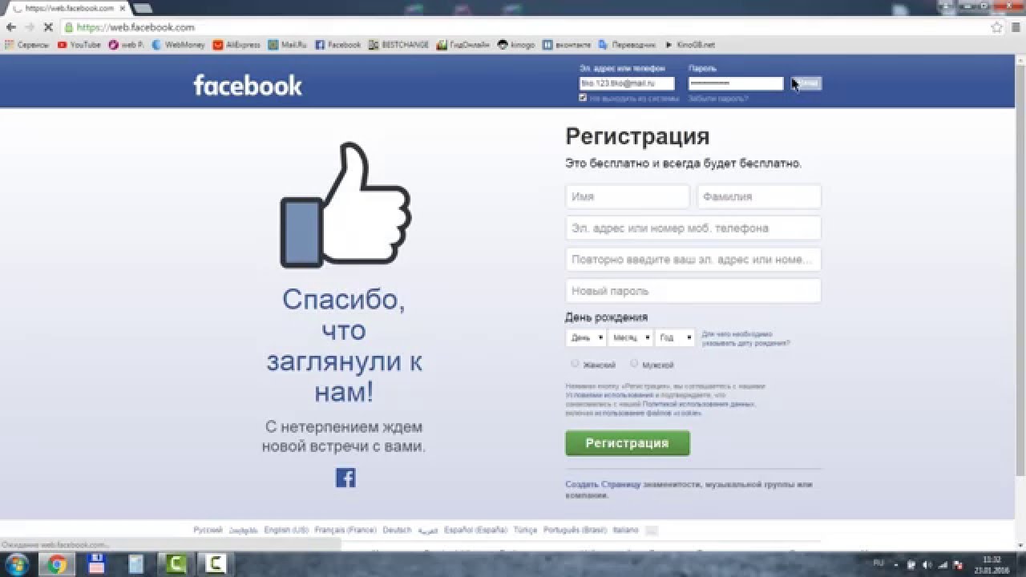Select Русский language link
The height and width of the screenshot is (577, 1026).
[x=208, y=531]
